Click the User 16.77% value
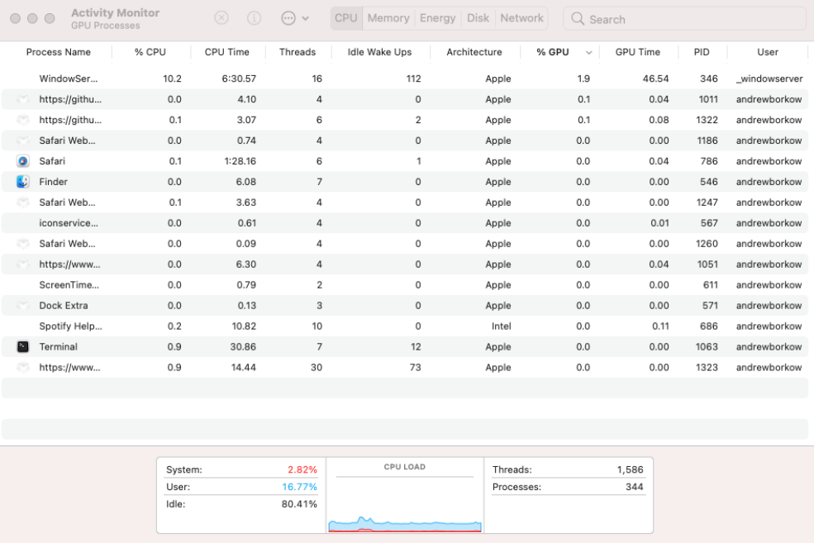The image size is (814, 543). point(299,487)
